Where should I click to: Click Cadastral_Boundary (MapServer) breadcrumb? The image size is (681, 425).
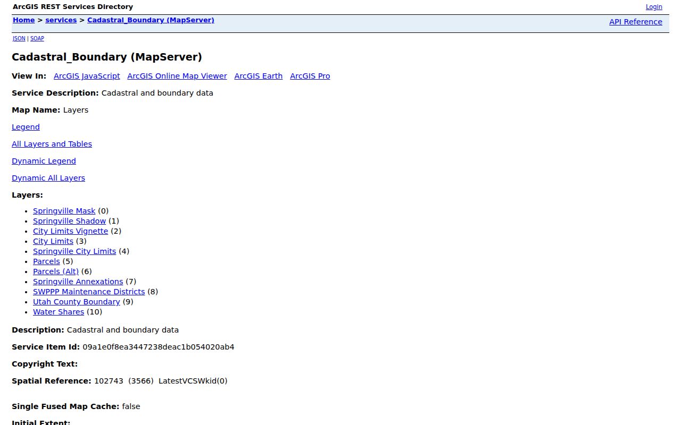(151, 20)
